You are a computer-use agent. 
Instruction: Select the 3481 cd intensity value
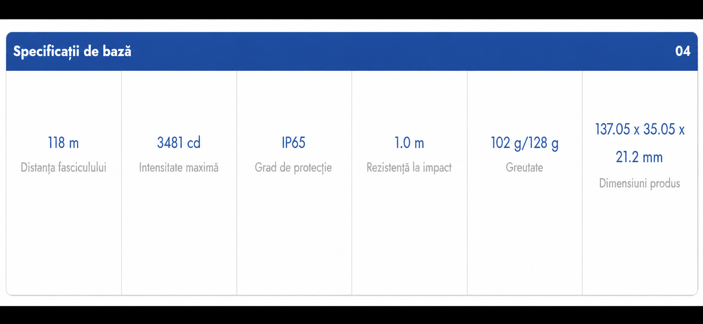coord(179,143)
